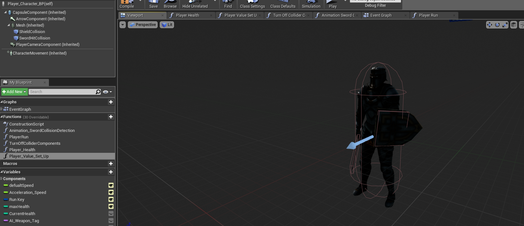
Task: Toggle visibility eye for maxHealth variable
Action: click(111, 207)
